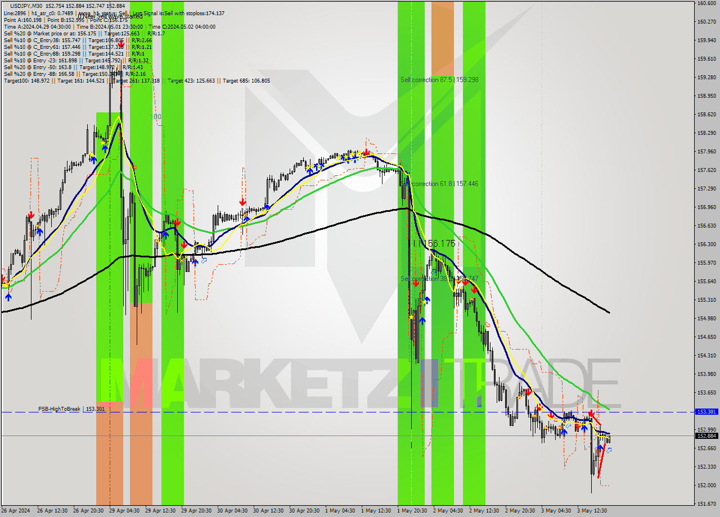Click the 160.600 price axis label
The image size is (720, 517).
pyautogui.click(x=706, y=3)
